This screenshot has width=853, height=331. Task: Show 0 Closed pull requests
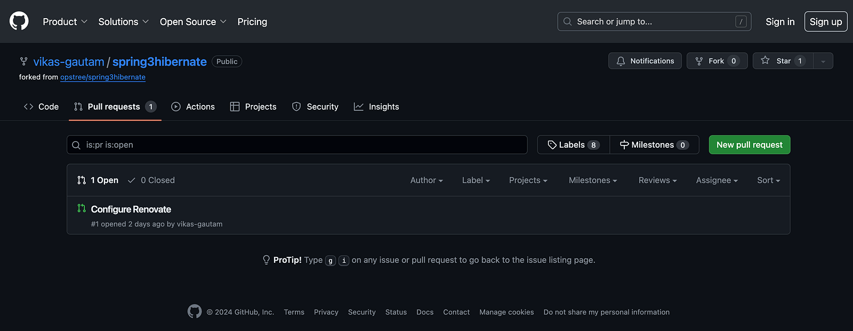click(151, 180)
